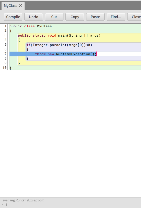Click the opening brace on line 4
Image resolution: width=141 pixels, height=208 pixels.
point(19,40)
